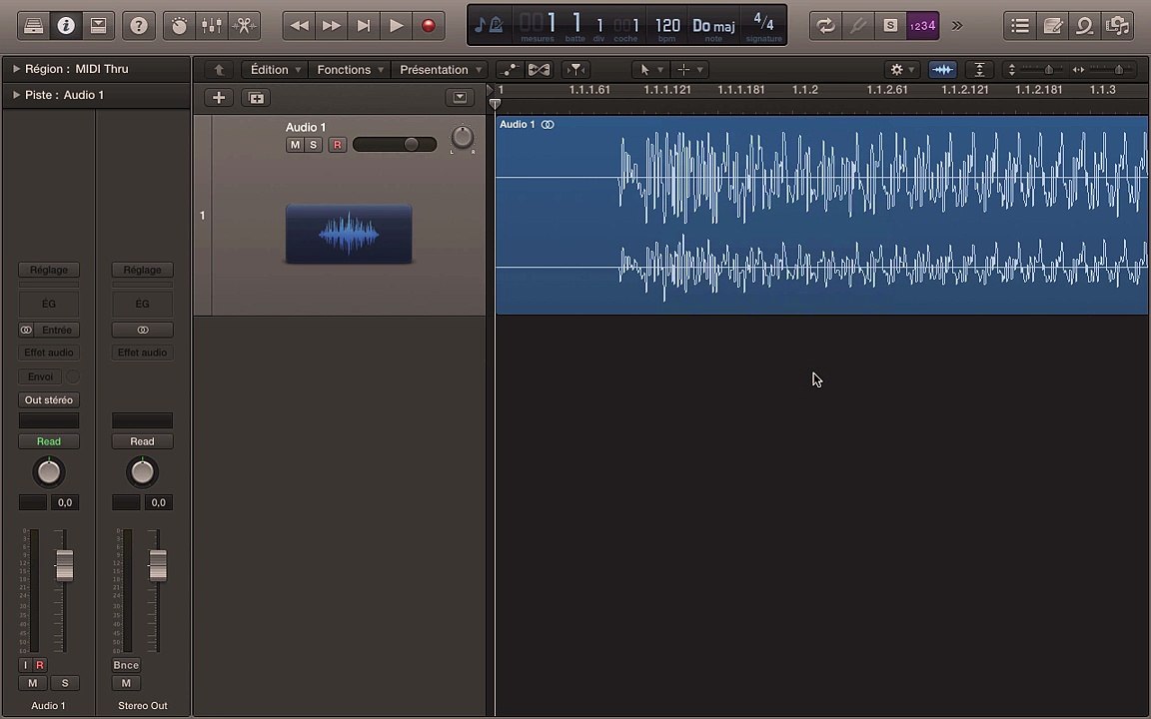Open the Out stéréo output slot

tap(48, 400)
